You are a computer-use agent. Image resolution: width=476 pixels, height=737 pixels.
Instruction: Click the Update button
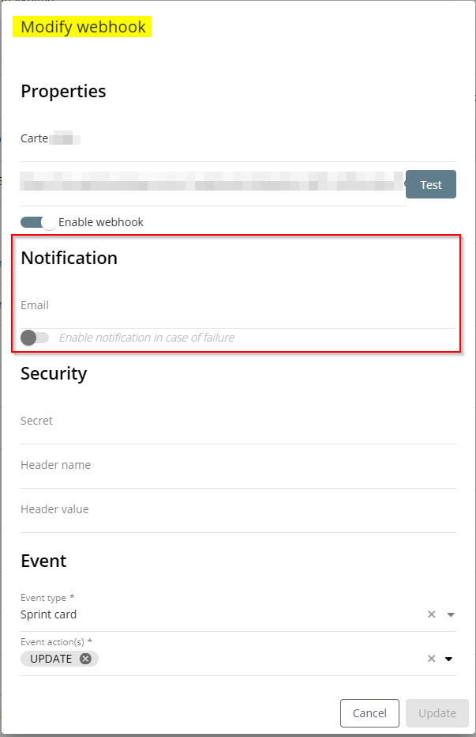[x=437, y=712]
